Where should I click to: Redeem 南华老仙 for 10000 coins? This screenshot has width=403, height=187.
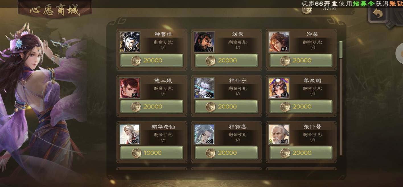tap(152, 153)
